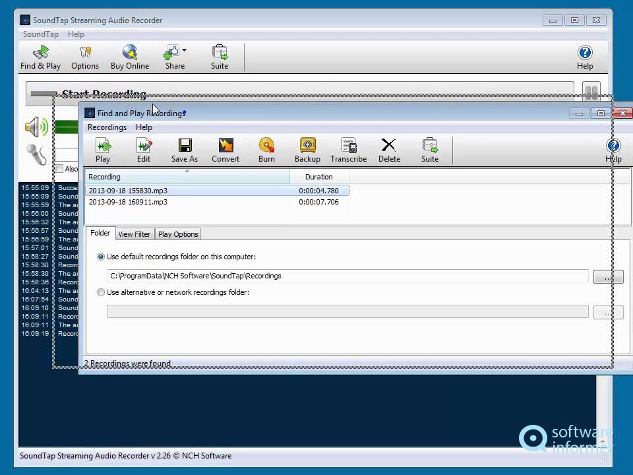Click SoundTap version status bar text
The height and width of the screenshot is (475, 633).
(125, 456)
